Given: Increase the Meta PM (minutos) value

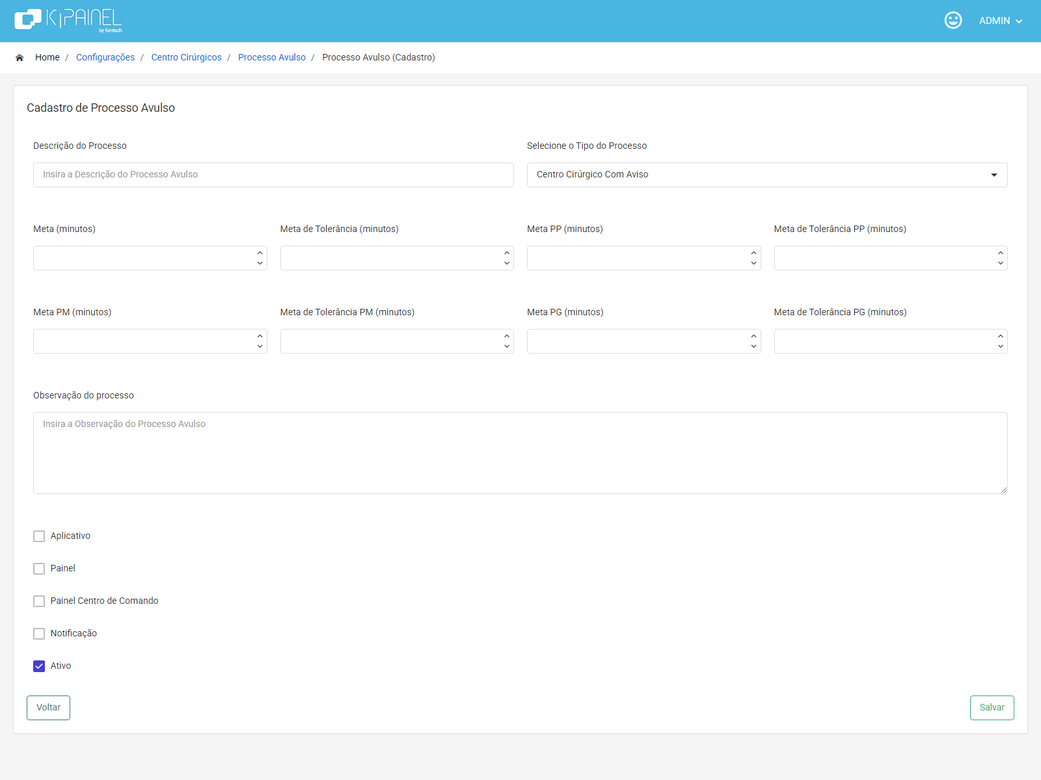Looking at the screenshot, I should [x=260, y=336].
